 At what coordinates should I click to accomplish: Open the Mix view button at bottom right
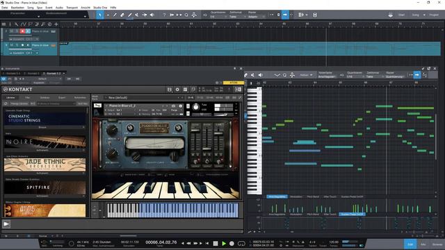(x=423, y=244)
